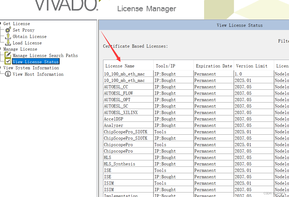289x197 pixels.
Task: Click Tools cell in first ChipScopePro_SIOTK row
Action: (174, 132)
